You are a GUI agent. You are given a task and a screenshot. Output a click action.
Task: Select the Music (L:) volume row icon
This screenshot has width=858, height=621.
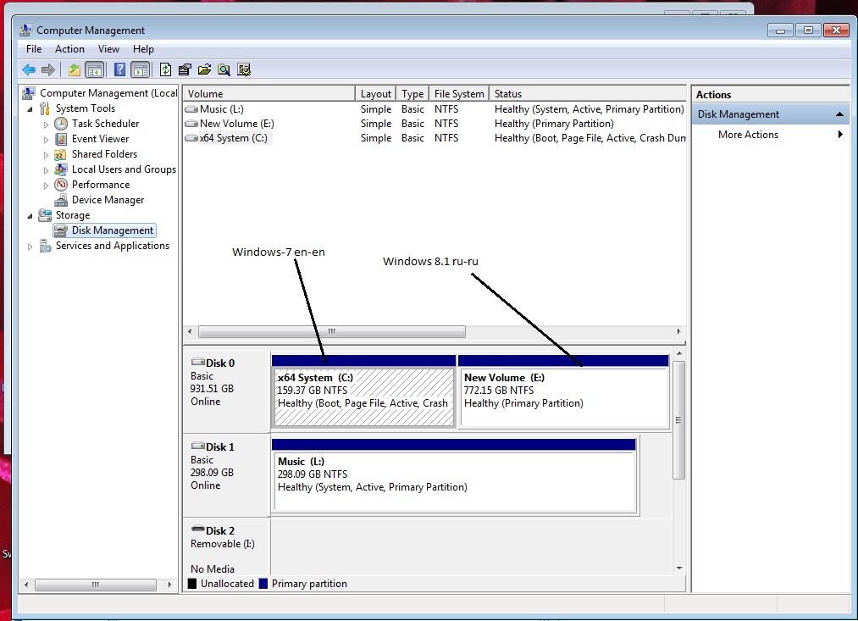(192, 109)
